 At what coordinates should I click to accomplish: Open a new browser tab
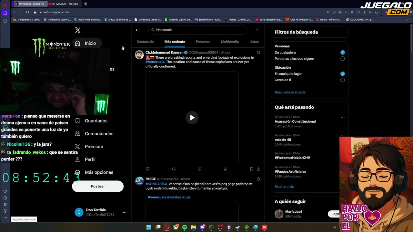tap(86, 4)
